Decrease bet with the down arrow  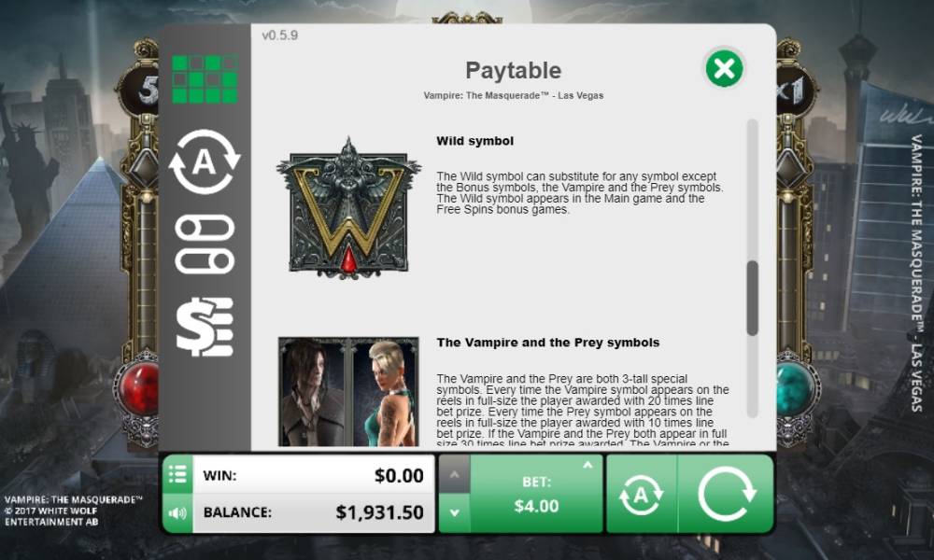tap(455, 513)
